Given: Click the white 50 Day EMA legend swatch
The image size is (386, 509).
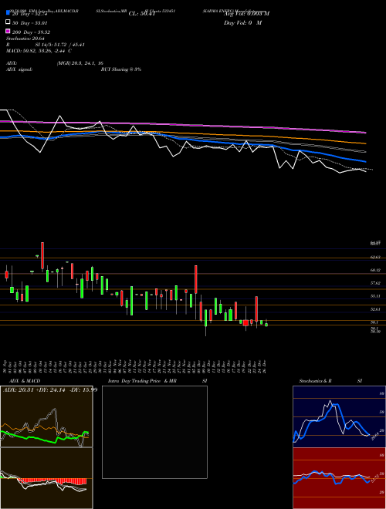Looking at the screenshot, I should (8, 22).
